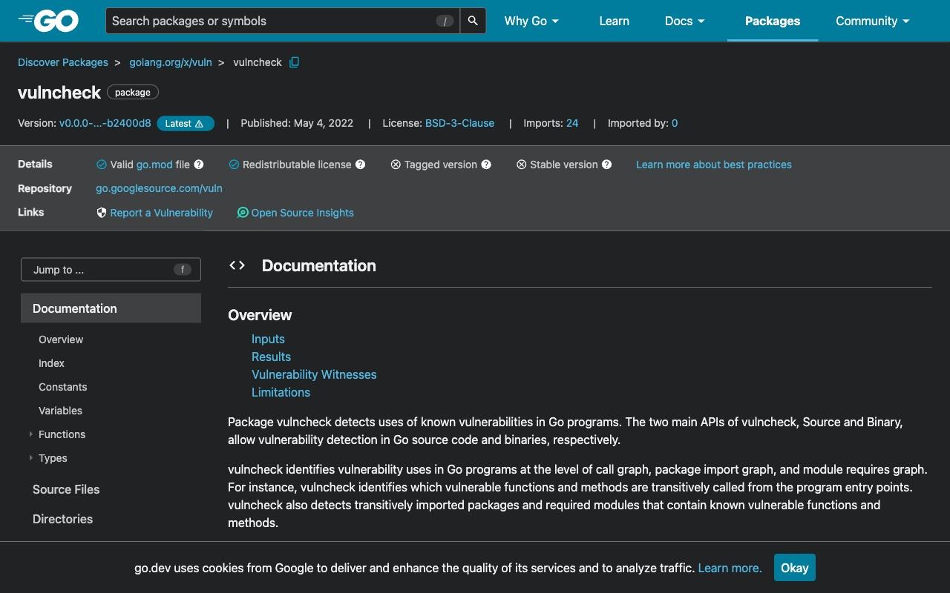Open Directories in the sidebar

pyautogui.click(x=62, y=519)
